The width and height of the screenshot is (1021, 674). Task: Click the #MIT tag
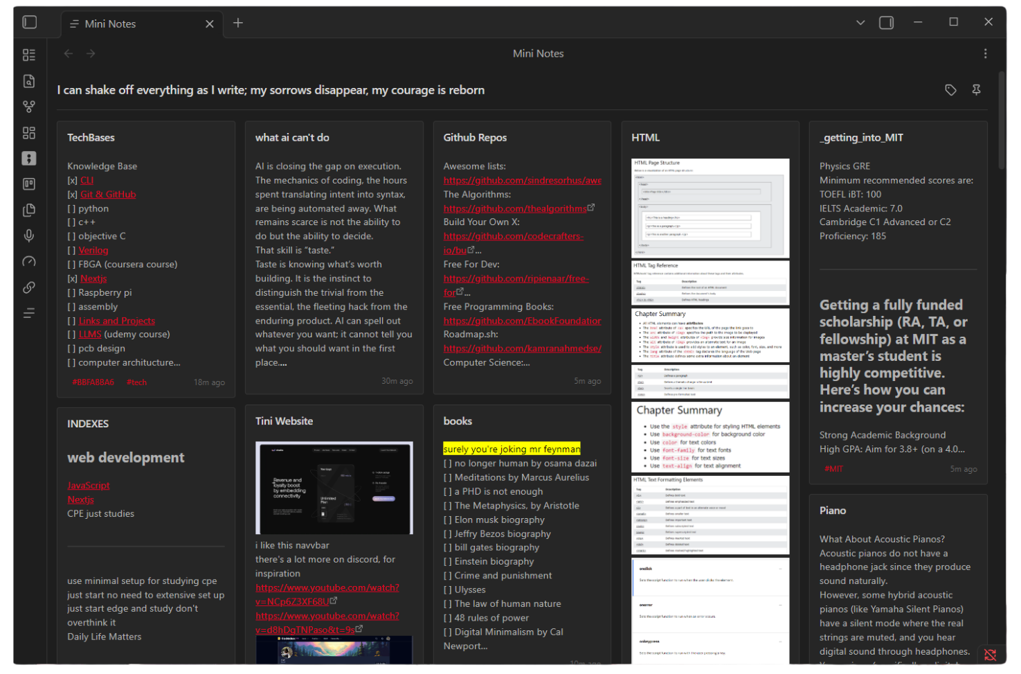point(833,469)
